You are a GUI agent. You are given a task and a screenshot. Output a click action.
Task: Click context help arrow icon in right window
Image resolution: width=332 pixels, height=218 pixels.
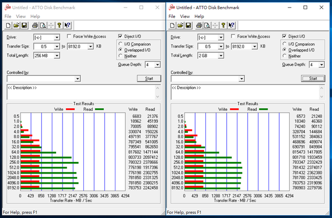click(231, 25)
